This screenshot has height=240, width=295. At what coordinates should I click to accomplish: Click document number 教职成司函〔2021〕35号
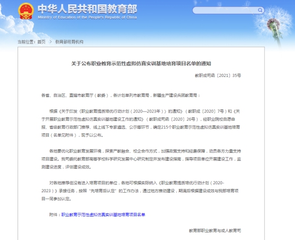(x=218, y=75)
